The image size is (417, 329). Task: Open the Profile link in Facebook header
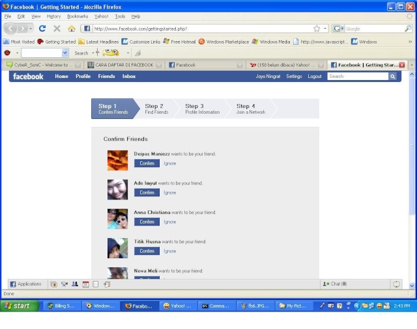(83, 76)
